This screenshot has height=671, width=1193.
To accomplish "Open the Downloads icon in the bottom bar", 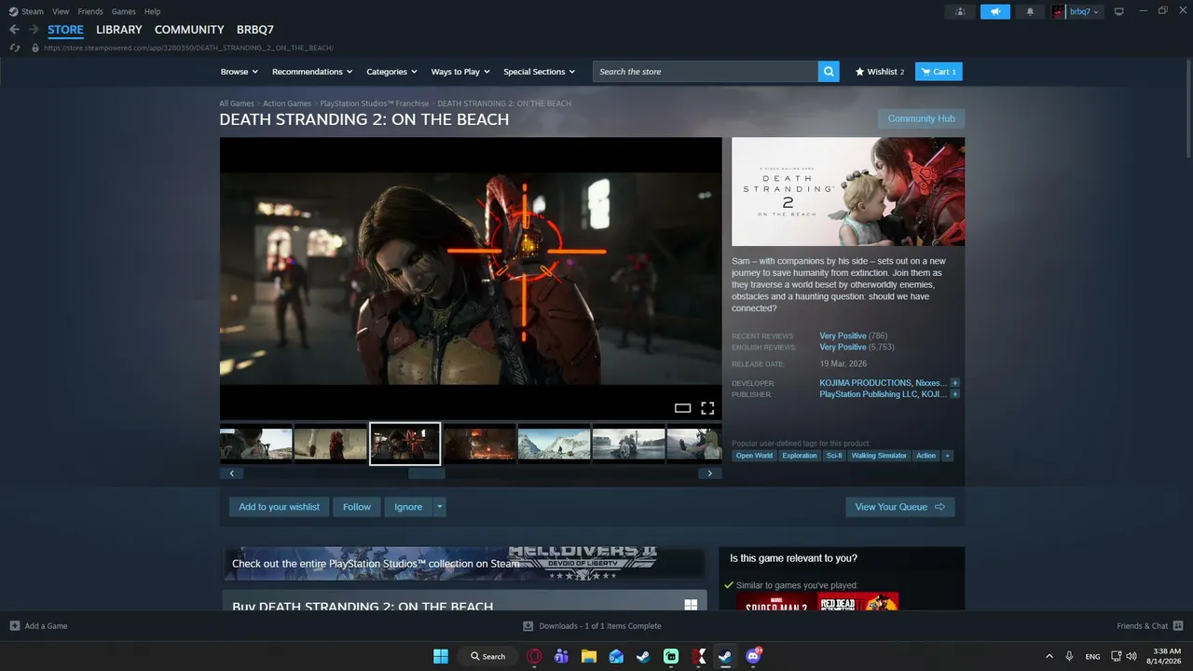I will [x=528, y=626].
